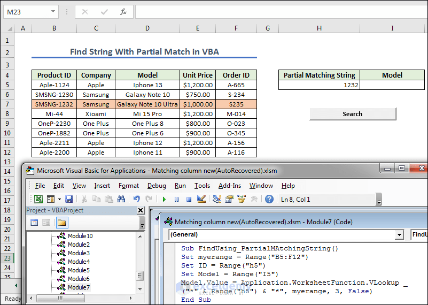
Task: Open the Project Explorer toolbar icon
Action: 217,199
